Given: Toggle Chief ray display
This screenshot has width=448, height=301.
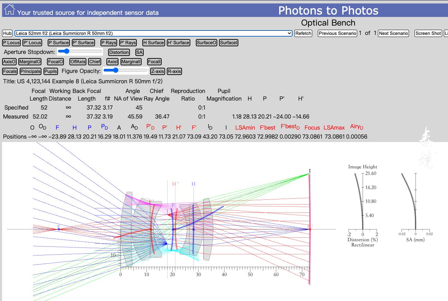Looking at the screenshot, I should (x=94, y=62).
